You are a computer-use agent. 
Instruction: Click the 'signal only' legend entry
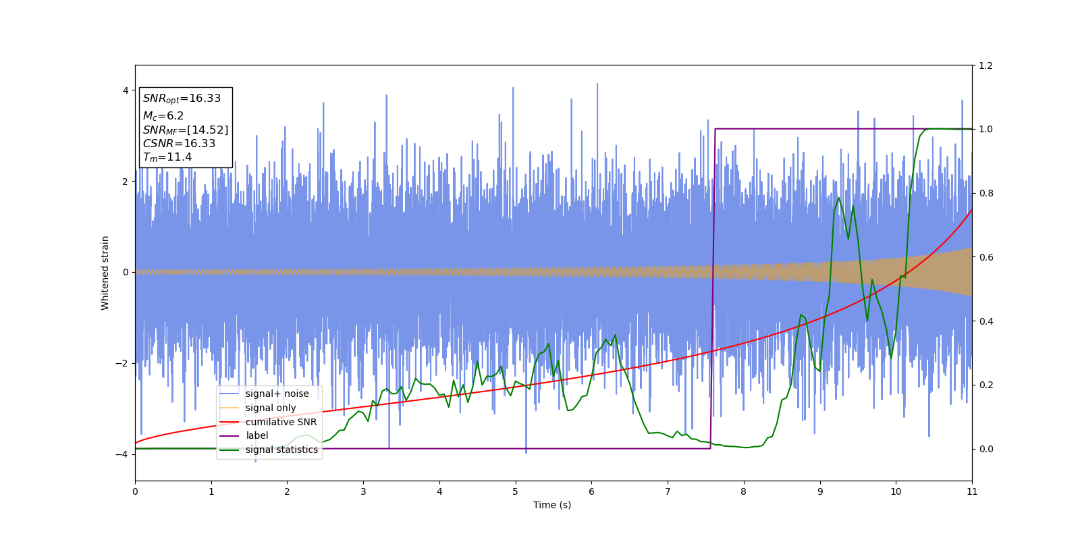coord(271,408)
